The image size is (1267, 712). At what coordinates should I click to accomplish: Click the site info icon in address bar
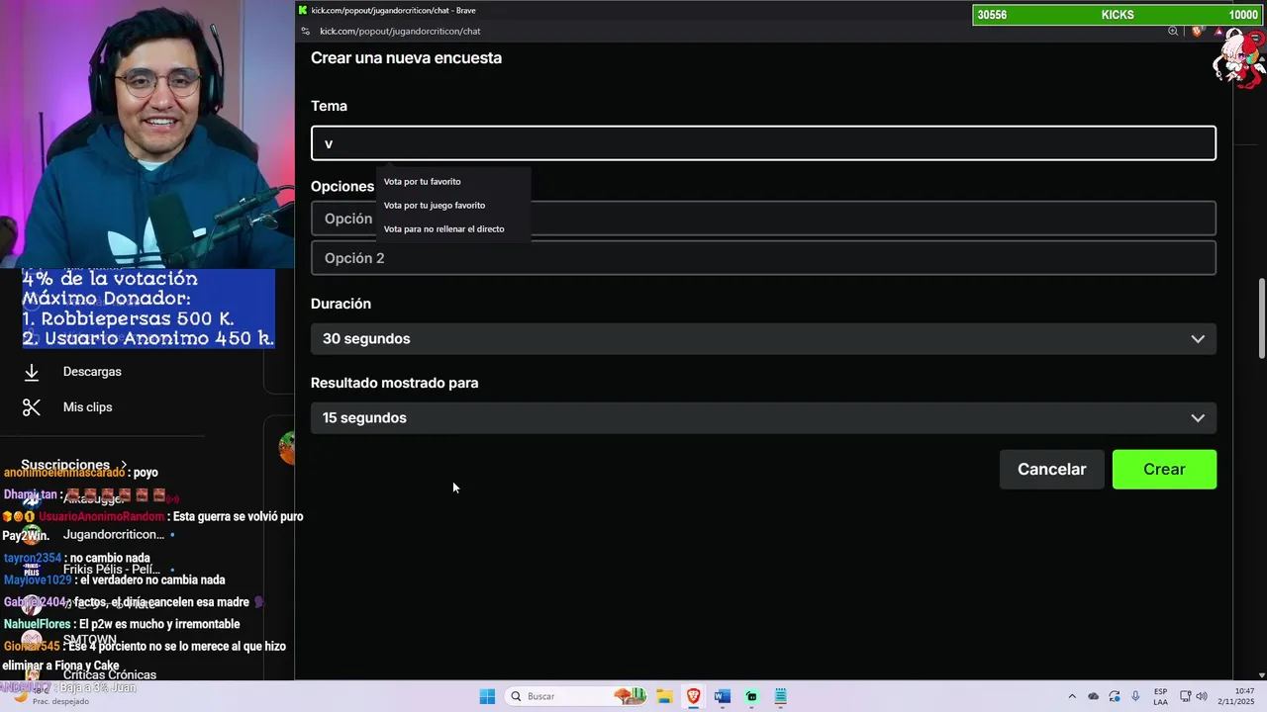(x=305, y=32)
